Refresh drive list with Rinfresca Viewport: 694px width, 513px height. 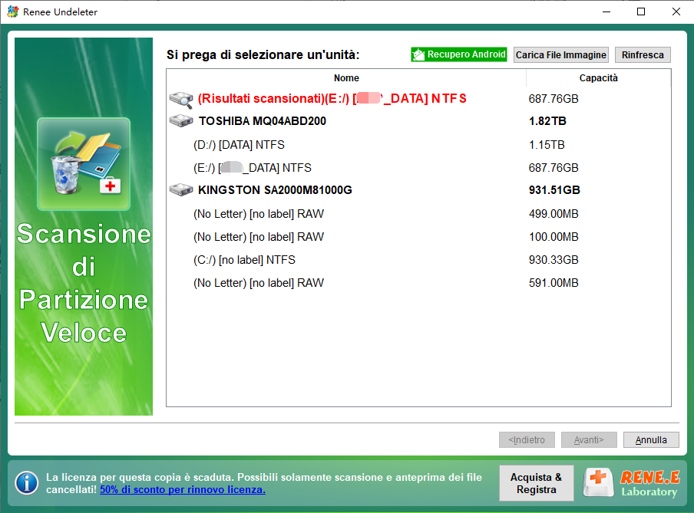tap(643, 55)
